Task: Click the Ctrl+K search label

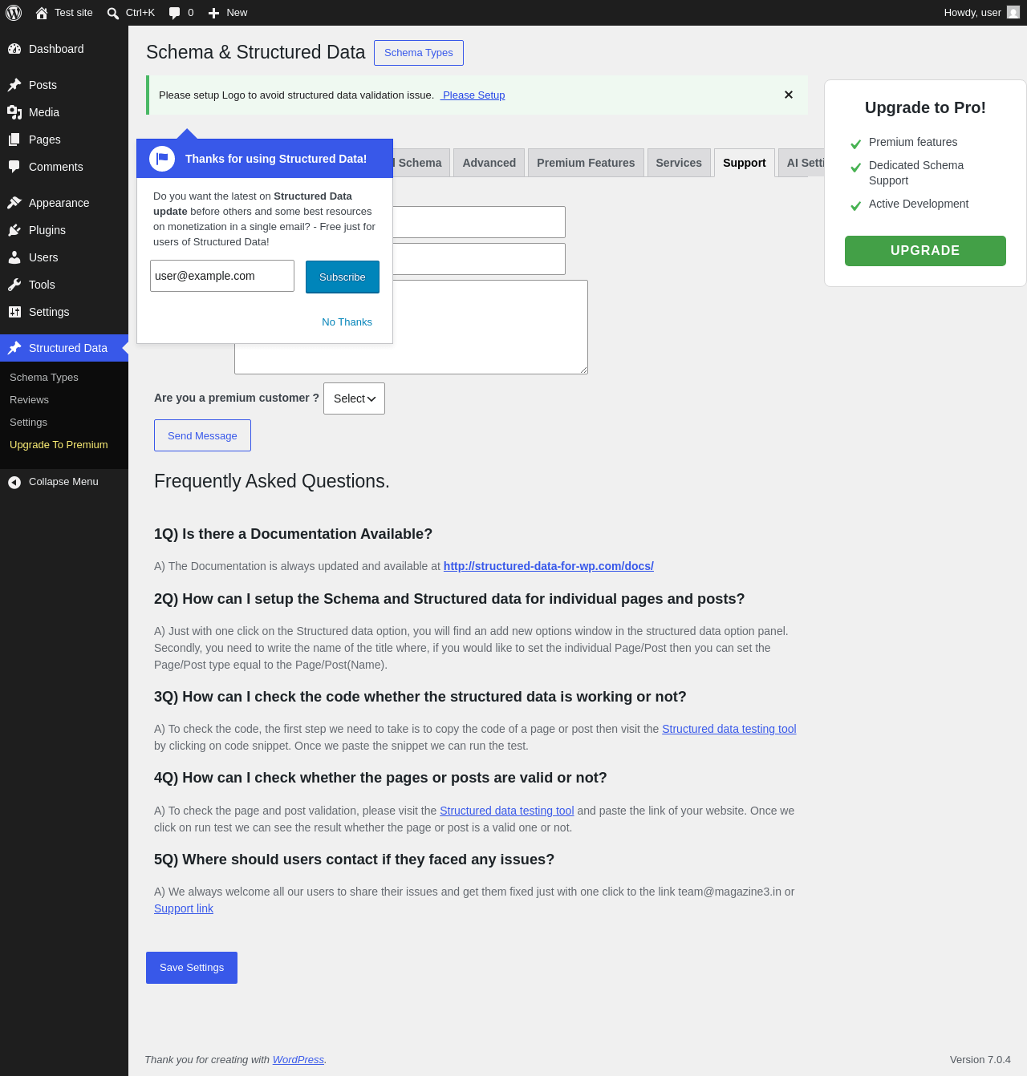Action: [x=140, y=13]
